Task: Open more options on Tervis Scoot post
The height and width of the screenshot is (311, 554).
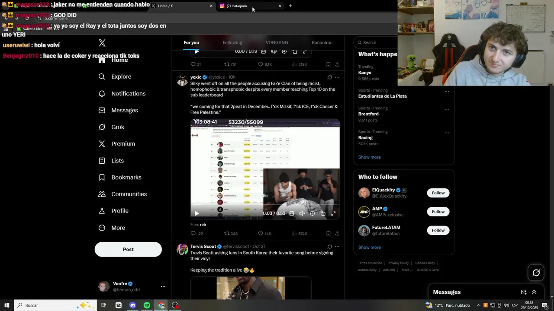Action: 337,247
